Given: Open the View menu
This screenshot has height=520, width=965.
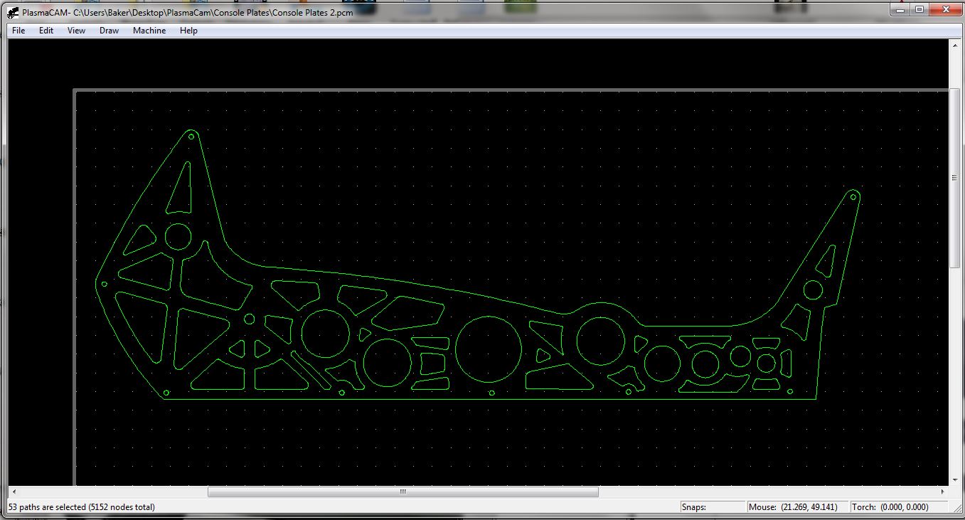Looking at the screenshot, I should click(x=76, y=31).
